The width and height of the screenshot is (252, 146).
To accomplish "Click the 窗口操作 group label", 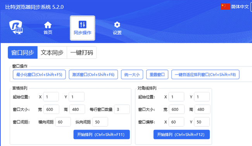I will click(x=20, y=66).
